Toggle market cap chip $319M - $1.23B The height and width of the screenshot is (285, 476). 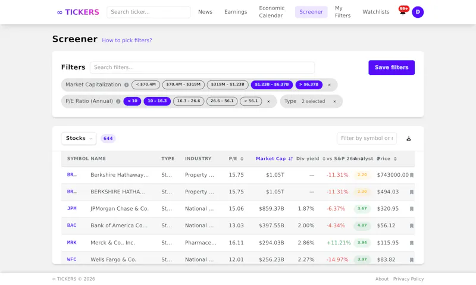(x=228, y=84)
